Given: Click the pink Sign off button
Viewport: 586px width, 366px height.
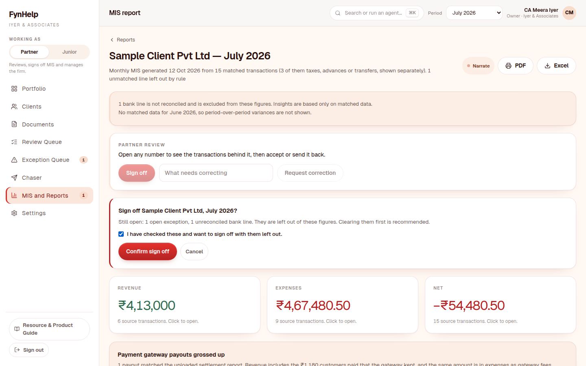Looking at the screenshot, I should [137, 173].
